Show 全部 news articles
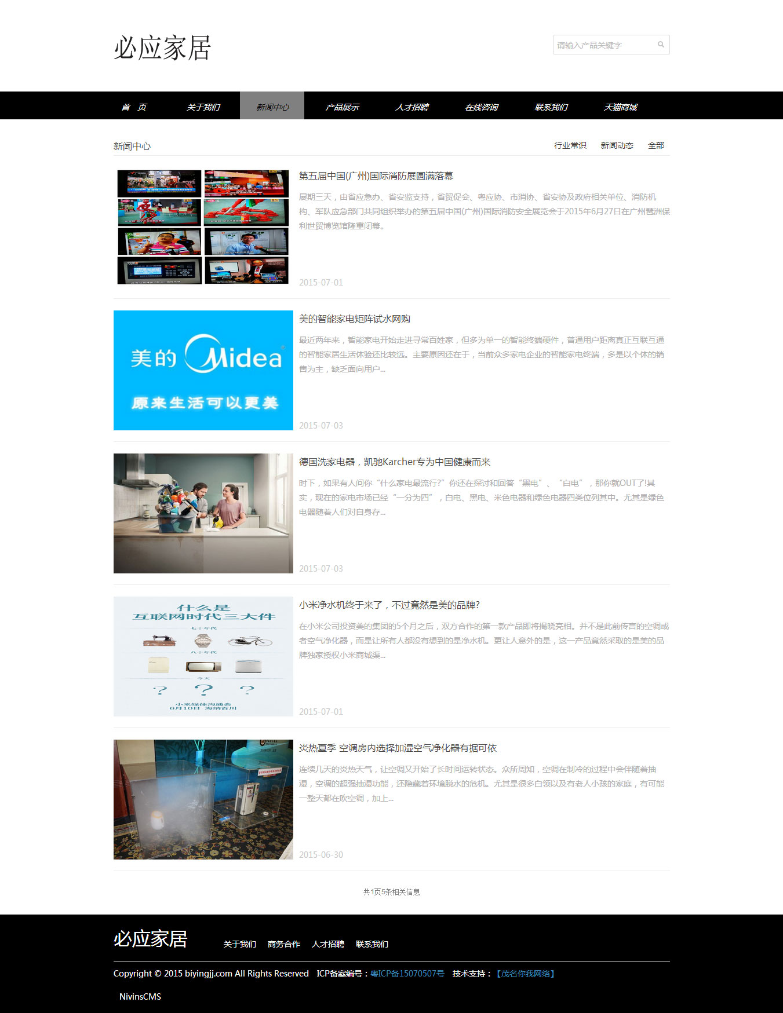This screenshot has width=783, height=1013. click(x=655, y=145)
